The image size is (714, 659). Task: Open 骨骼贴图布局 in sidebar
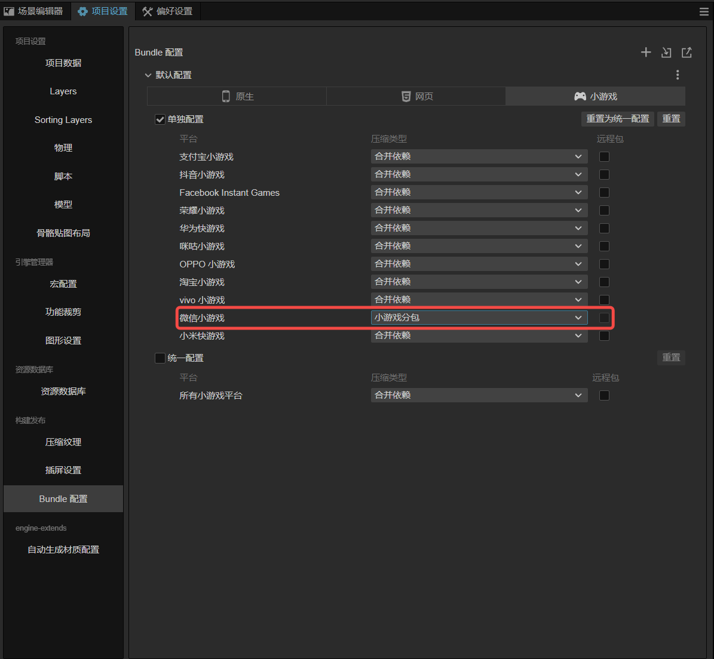[x=63, y=233]
